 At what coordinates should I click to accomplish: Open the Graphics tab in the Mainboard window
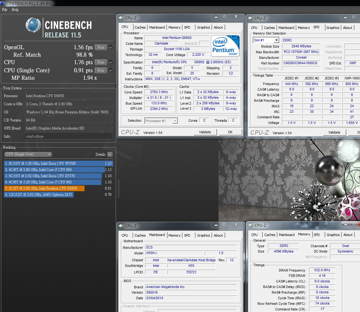click(x=203, y=235)
